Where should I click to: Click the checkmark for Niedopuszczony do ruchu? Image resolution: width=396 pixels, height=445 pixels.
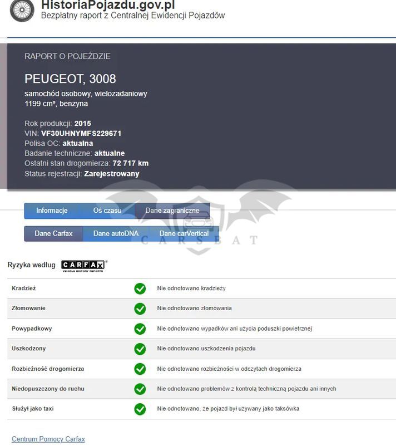pos(140,389)
